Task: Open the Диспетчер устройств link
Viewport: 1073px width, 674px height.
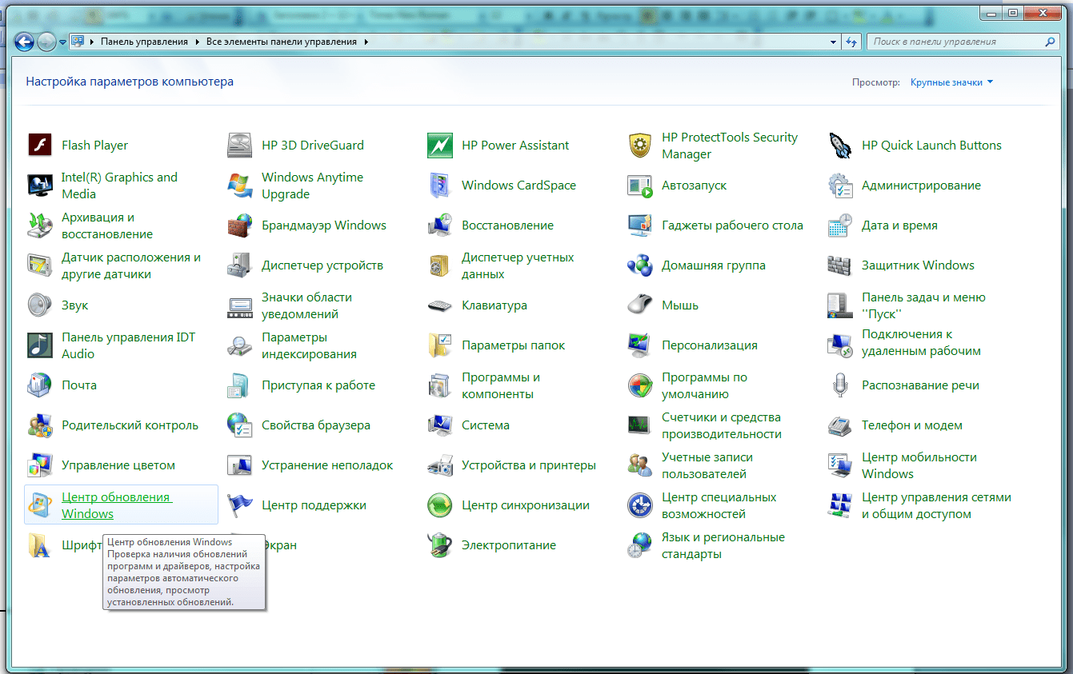Action: pyautogui.click(x=322, y=265)
